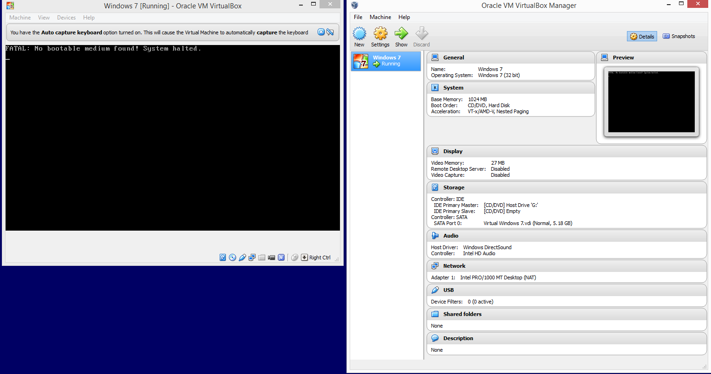711x374 pixels.
Task: Click the shared folders status icon
Action: 262,257
